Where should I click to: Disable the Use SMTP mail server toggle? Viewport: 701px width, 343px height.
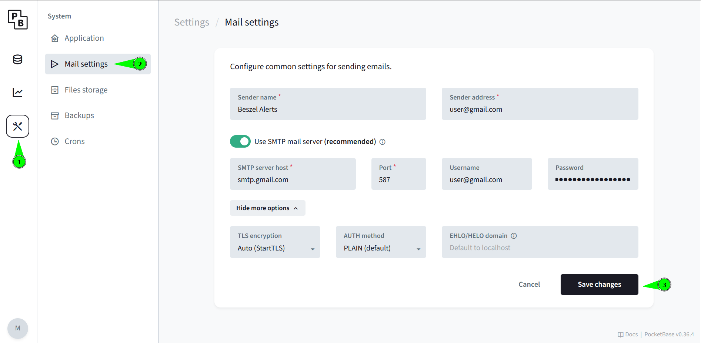pyautogui.click(x=240, y=141)
